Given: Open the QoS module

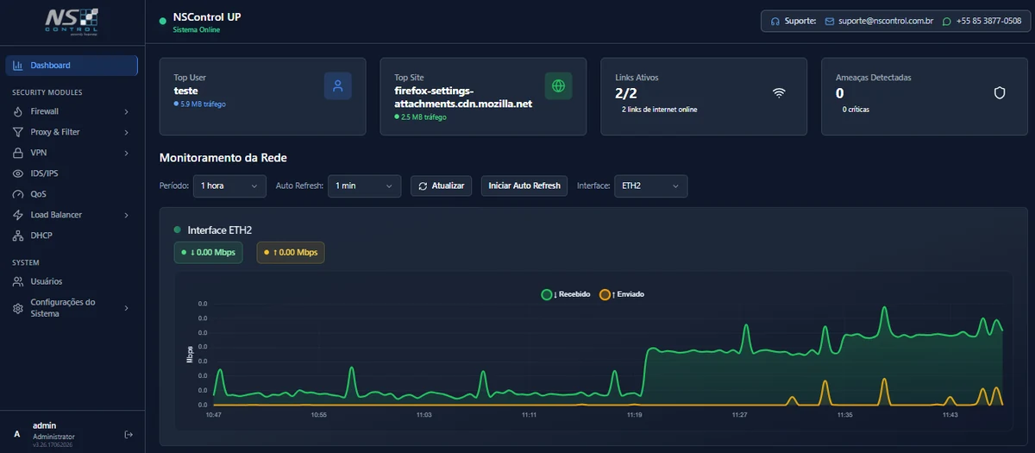Looking at the screenshot, I should click(72, 194).
